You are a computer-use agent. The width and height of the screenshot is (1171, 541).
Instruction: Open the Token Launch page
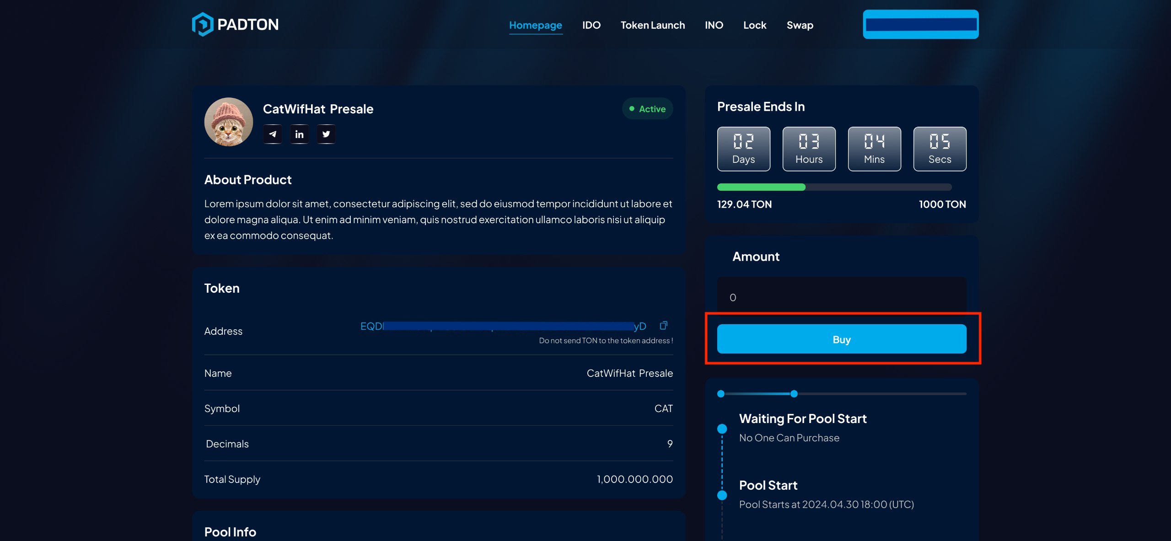[x=652, y=25]
